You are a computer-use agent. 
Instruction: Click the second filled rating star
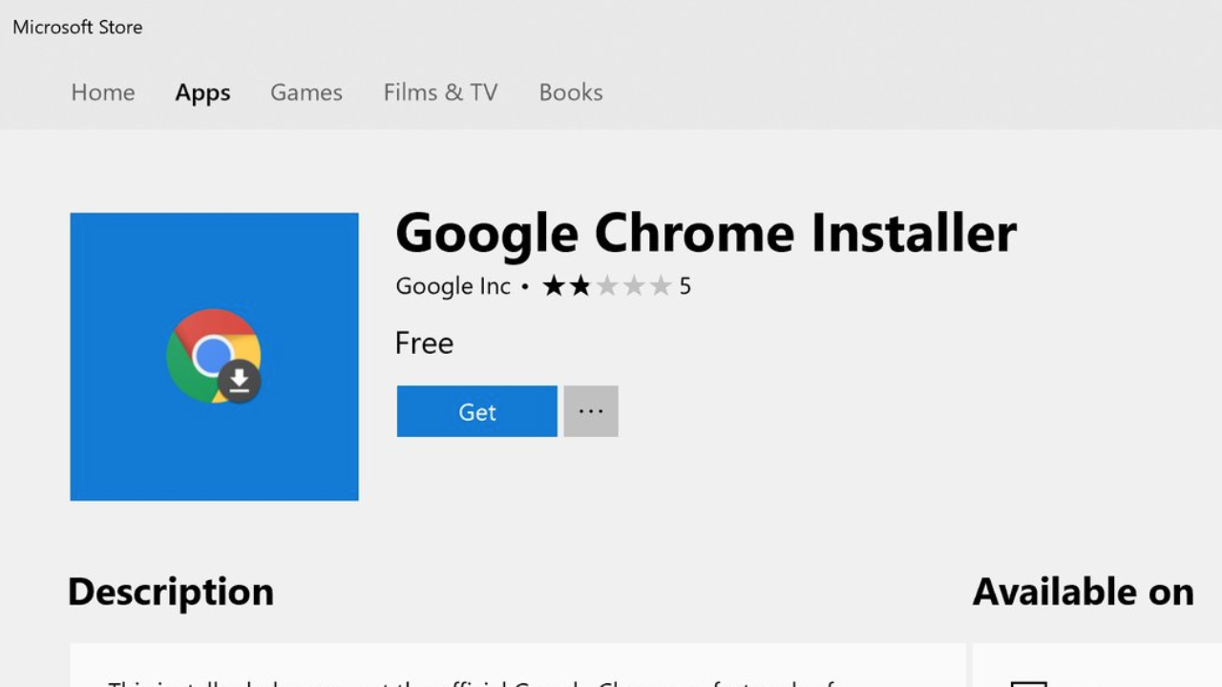580,286
